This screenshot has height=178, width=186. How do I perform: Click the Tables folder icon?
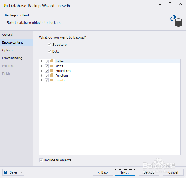pyautogui.click(x=51, y=61)
